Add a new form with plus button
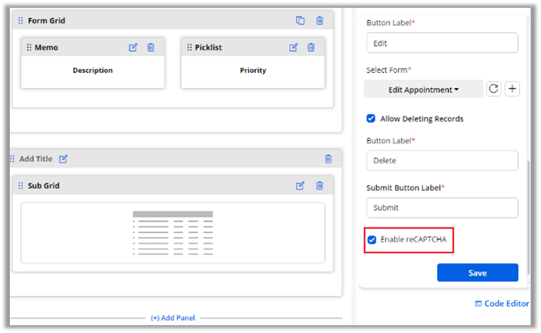The height and width of the screenshot is (333, 541). coord(512,89)
